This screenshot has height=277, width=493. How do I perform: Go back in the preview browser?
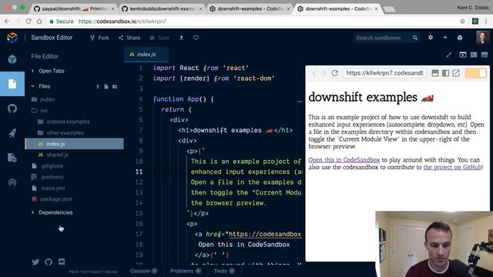(x=314, y=73)
